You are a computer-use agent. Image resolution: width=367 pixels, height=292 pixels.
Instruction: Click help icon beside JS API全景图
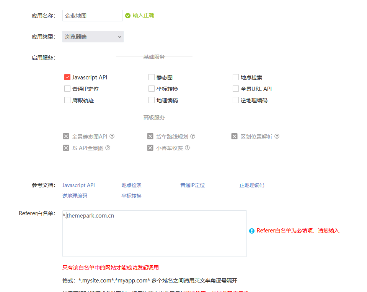[108, 148]
